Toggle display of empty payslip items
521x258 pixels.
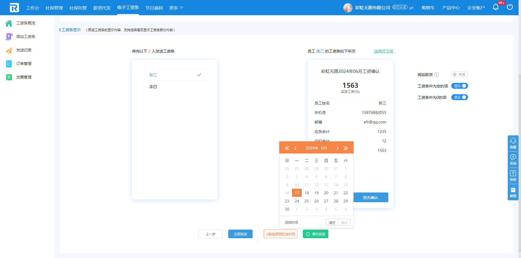[459, 86]
